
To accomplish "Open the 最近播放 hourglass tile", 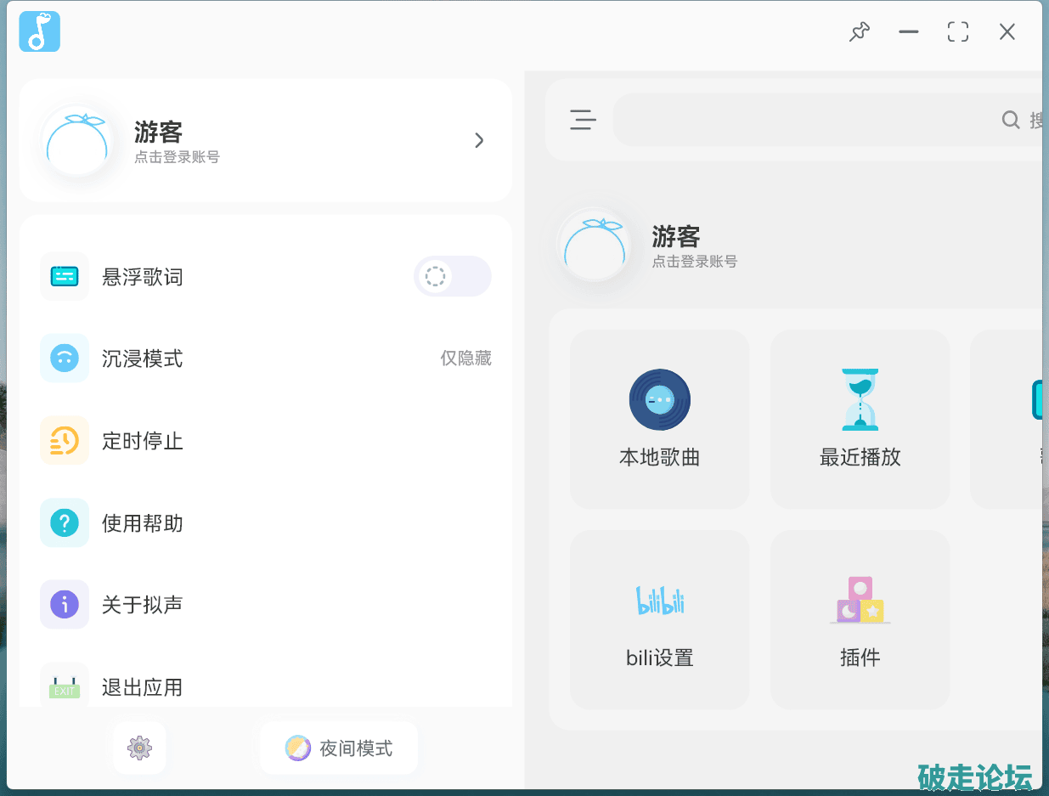I will pyautogui.click(x=860, y=419).
